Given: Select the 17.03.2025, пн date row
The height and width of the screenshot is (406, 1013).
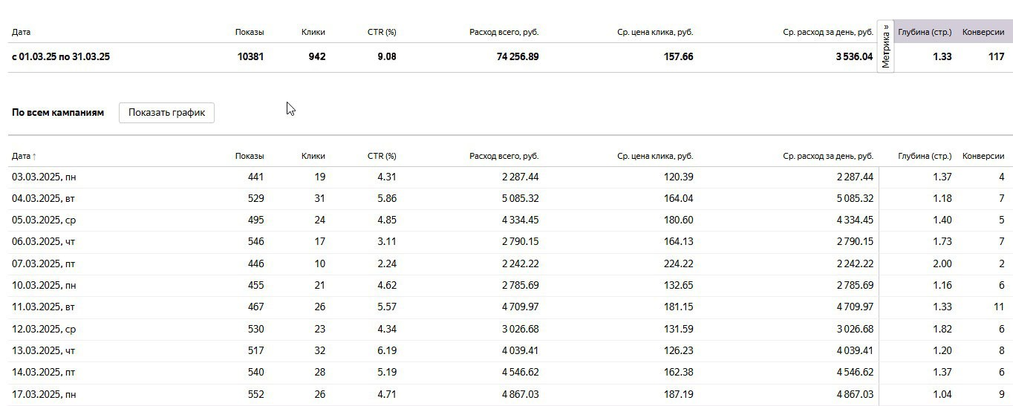Looking at the screenshot, I should coord(44,394).
